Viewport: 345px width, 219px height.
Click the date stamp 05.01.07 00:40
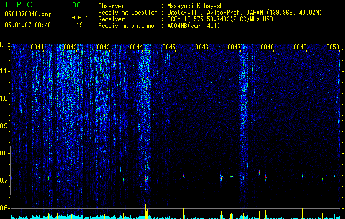click(x=28, y=25)
